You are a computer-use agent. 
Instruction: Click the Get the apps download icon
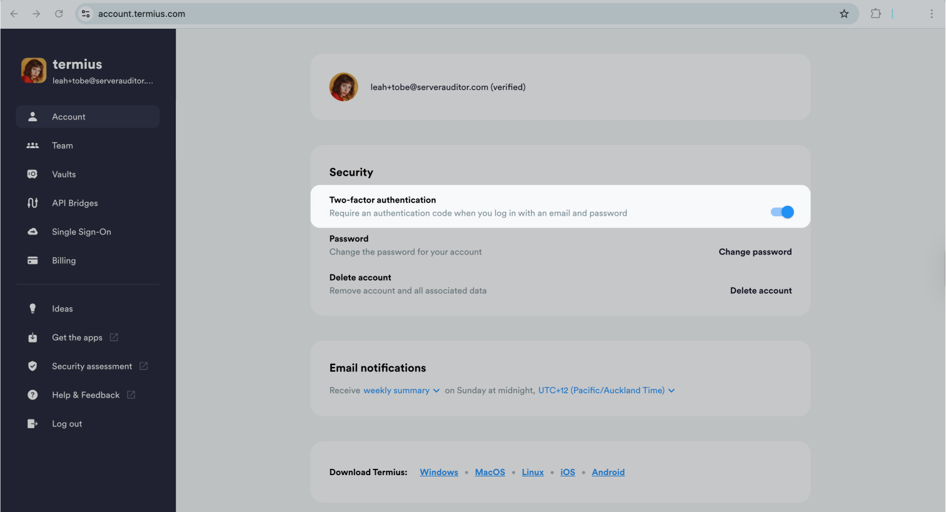tap(33, 338)
